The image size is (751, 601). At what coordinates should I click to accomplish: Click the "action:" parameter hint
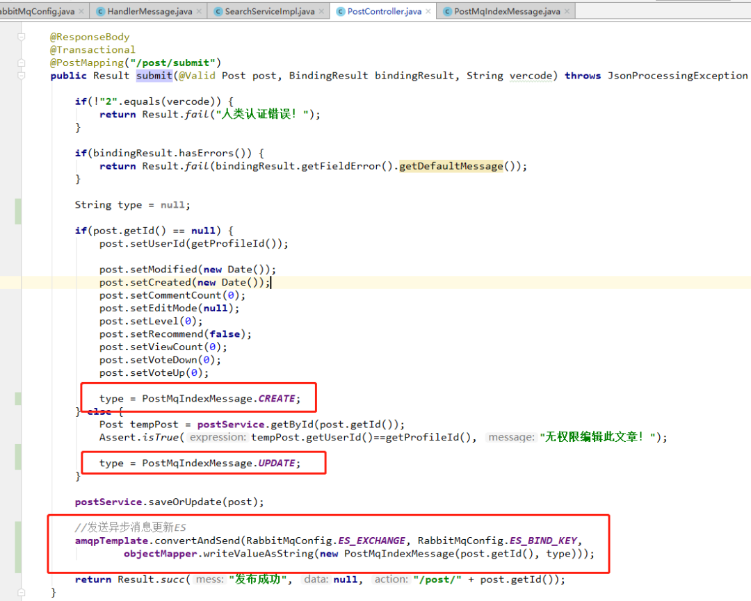391,579
